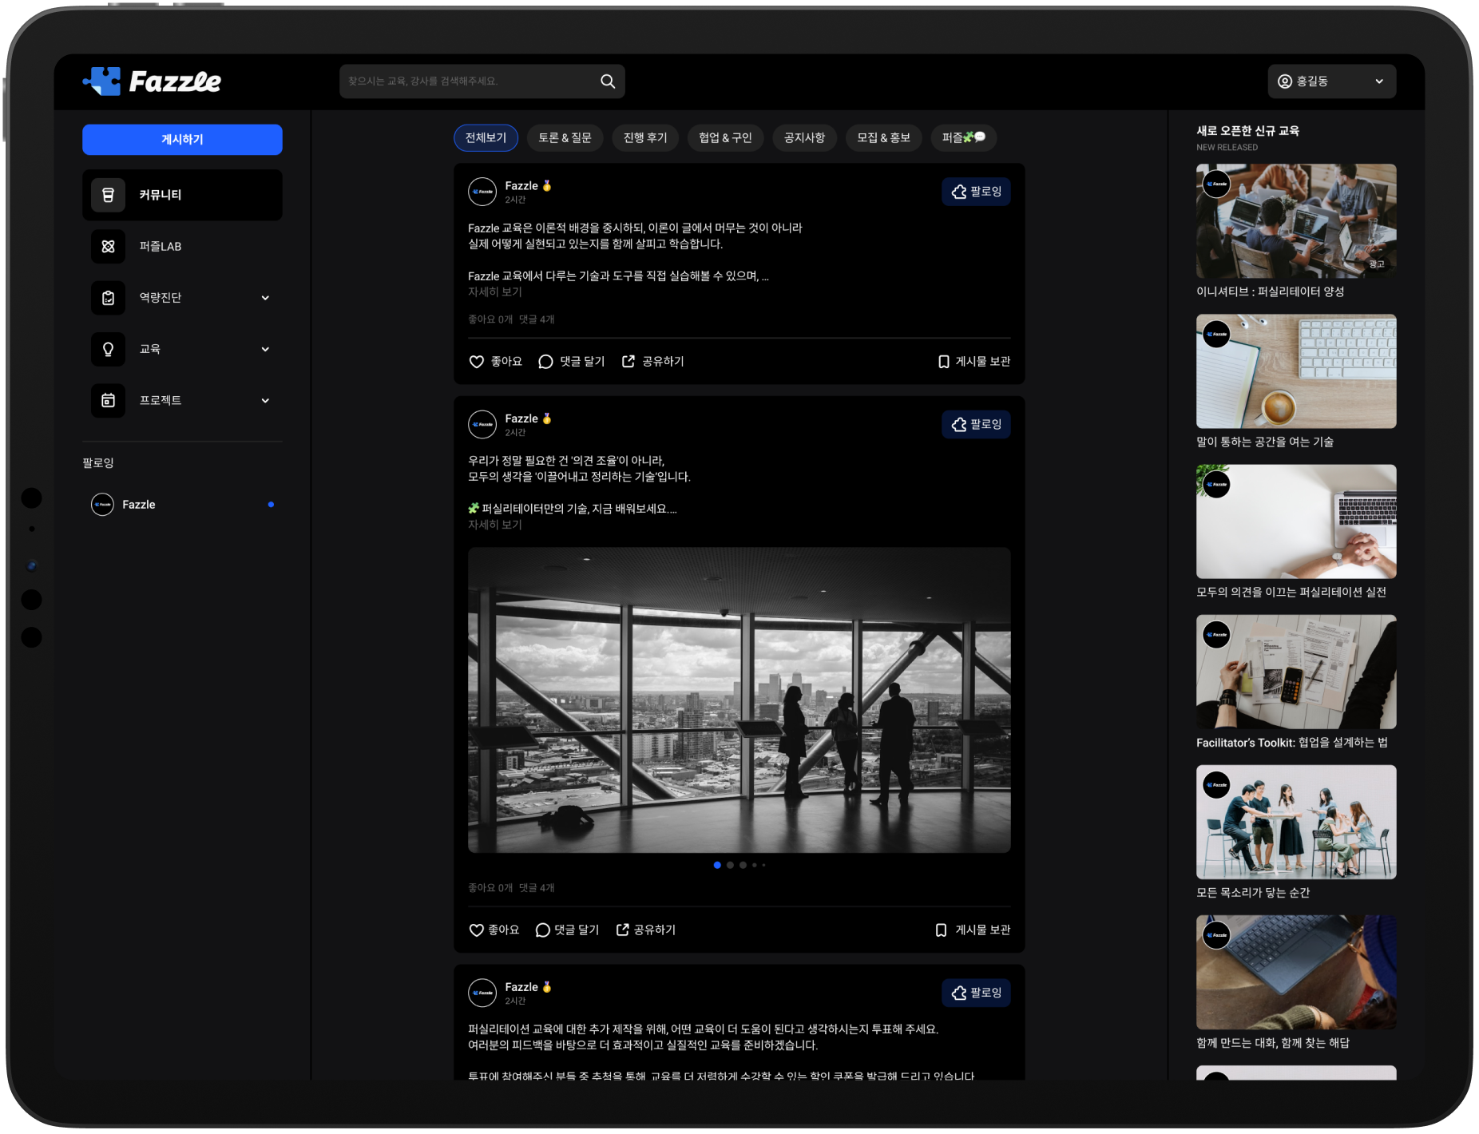The image size is (1479, 1134).
Task: Click 자세히 보기 on the first post
Action: 494,292
